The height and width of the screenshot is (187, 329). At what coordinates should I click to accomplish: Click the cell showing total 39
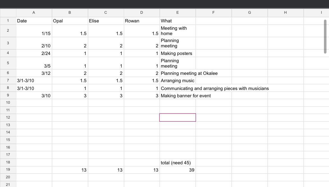pyautogui.click(x=177, y=170)
